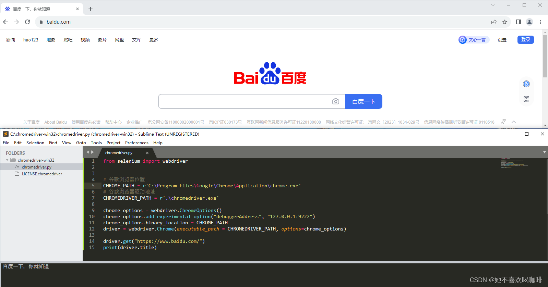The width and height of the screenshot is (548, 287).
Task: Open Sublime Text Help menu
Action: coord(158,143)
